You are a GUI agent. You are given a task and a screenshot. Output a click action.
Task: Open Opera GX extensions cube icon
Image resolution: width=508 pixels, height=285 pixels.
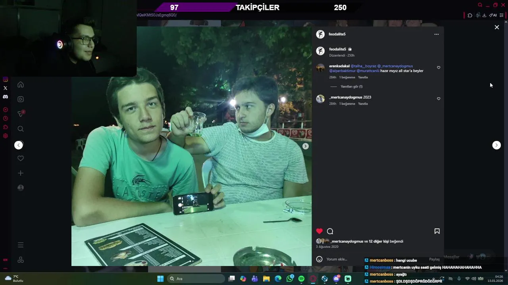470,15
